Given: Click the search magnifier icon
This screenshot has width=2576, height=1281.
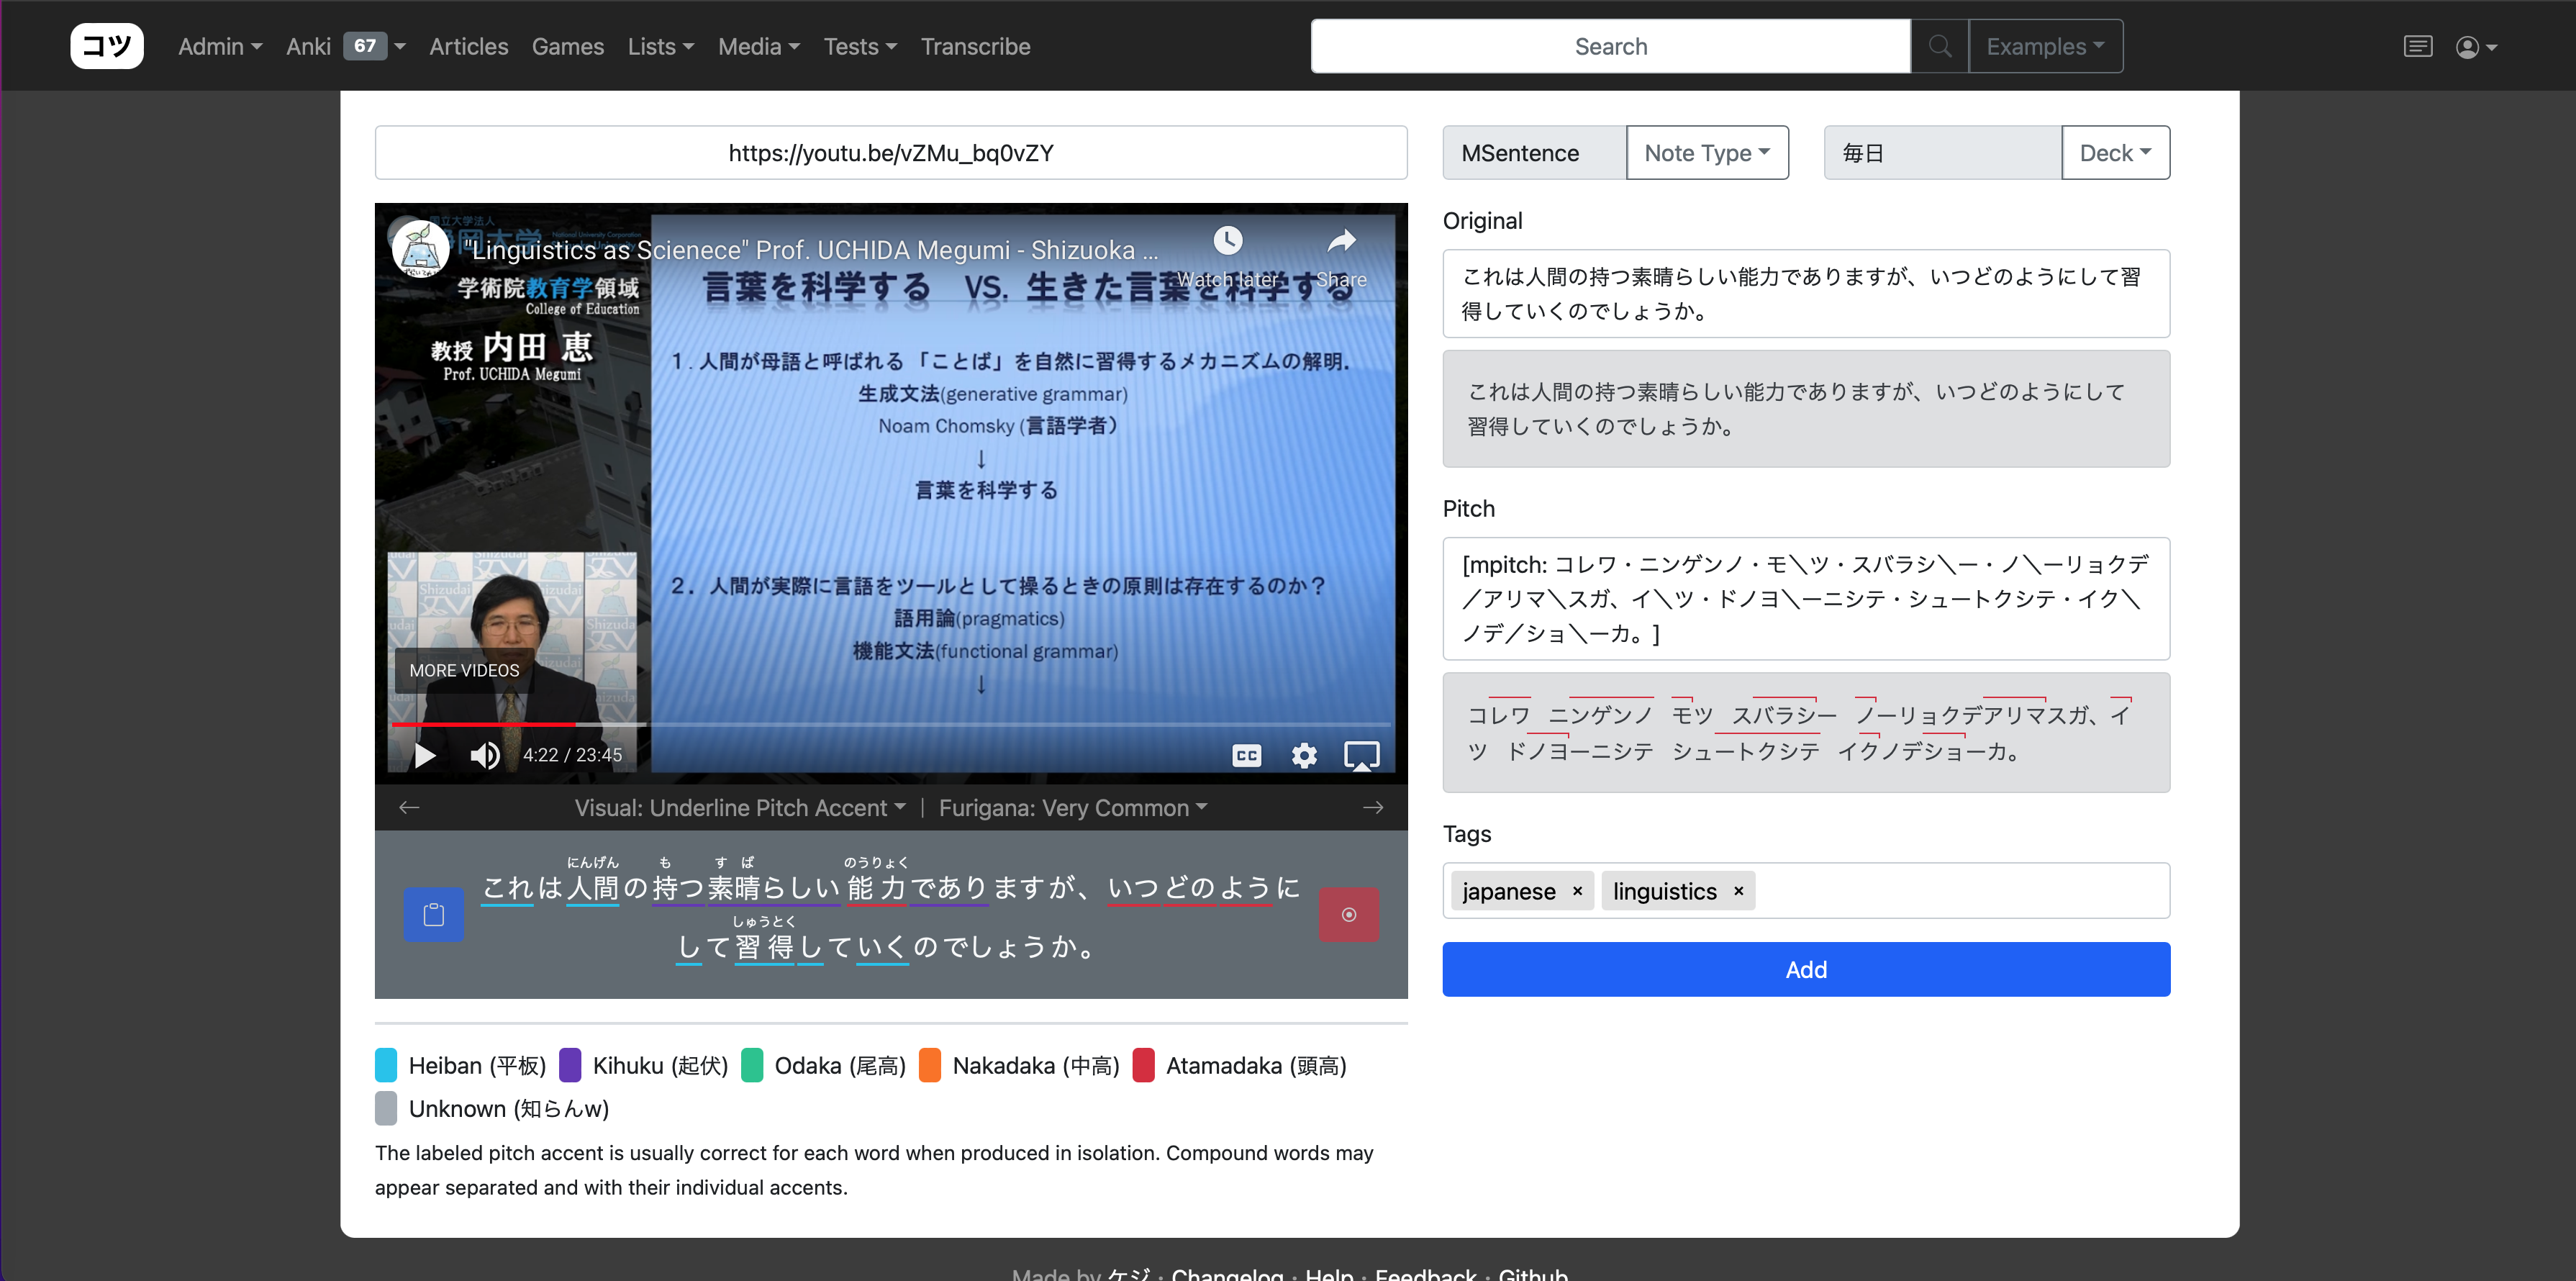Looking at the screenshot, I should click(x=1939, y=46).
